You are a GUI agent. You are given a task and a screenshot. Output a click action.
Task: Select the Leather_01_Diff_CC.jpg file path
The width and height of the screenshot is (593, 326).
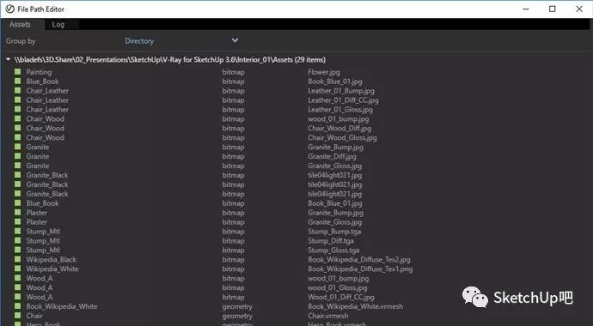pos(343,100)
